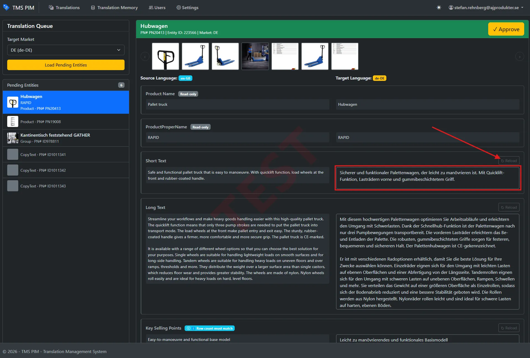
Task: Click the Long Text English source text
Action: 237,249
